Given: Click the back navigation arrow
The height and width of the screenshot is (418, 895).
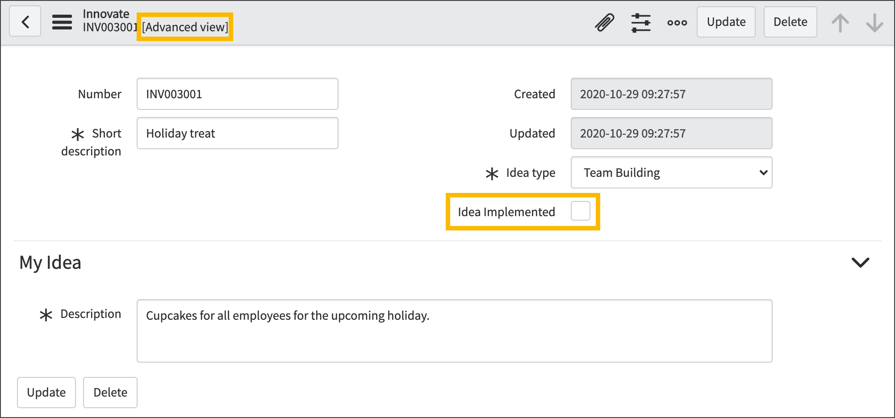Looking at the screenshot, I should pyautogui.click(x=25, y=21).
